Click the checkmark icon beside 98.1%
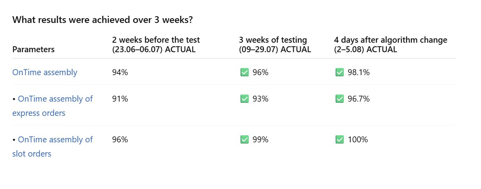Image resolution: width=481 pixels, height=189 pixels. click(x=340, y=72)
